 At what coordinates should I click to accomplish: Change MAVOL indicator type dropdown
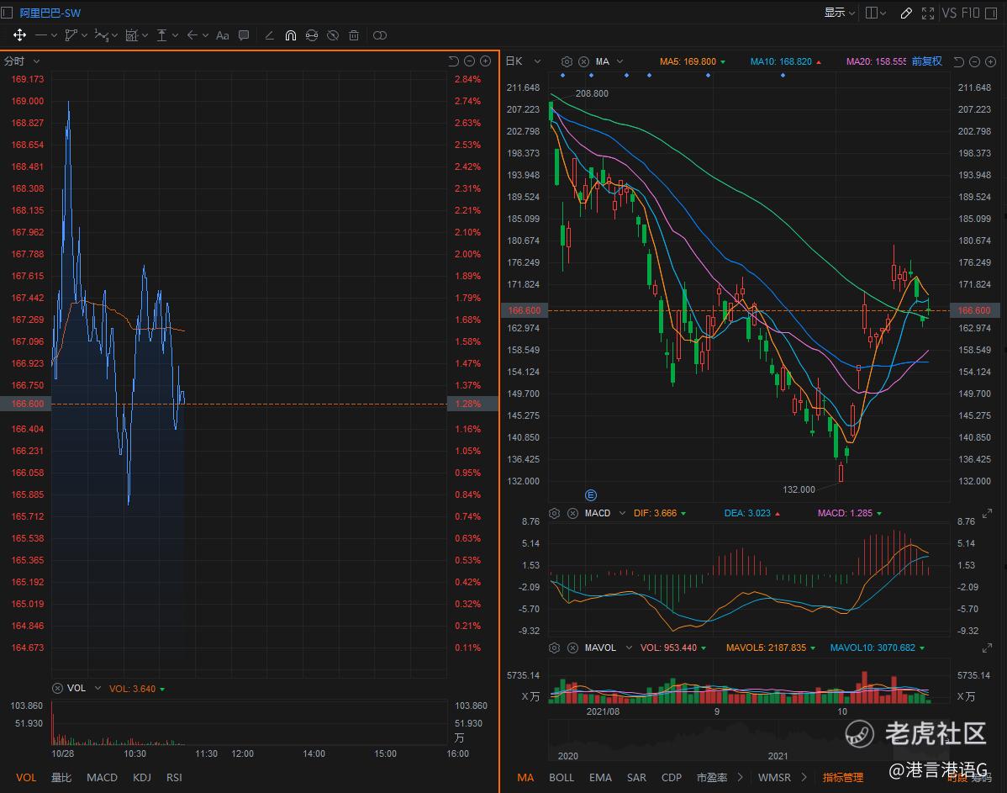629,648
